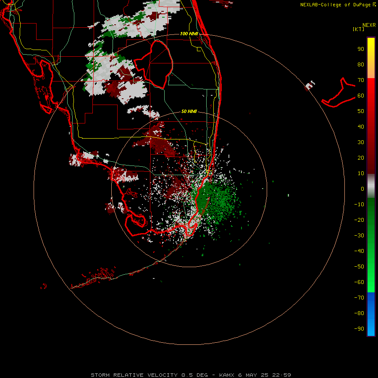This screenshot has width=378, height=378.
Task: Click the 6 MAY 25 date text
Action: tap(254, 375)
